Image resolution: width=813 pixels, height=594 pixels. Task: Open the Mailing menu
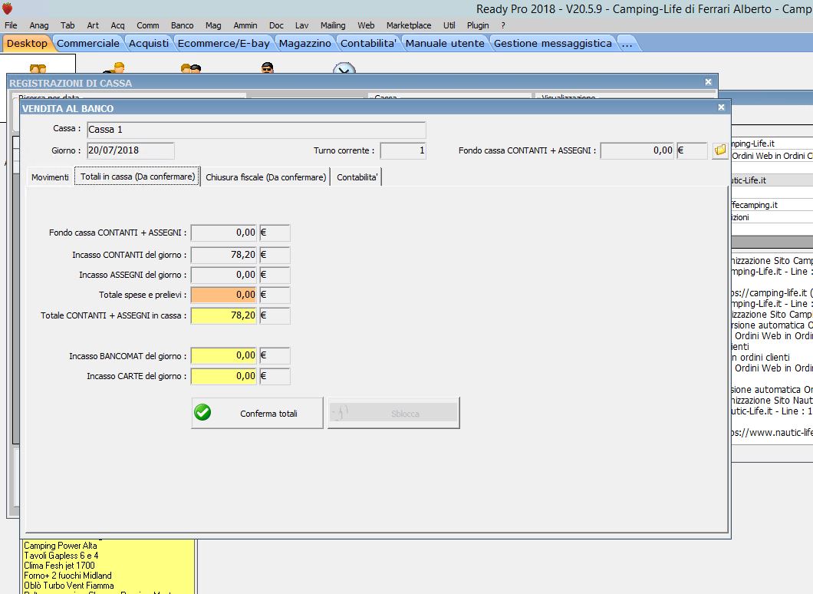(333, 25)
